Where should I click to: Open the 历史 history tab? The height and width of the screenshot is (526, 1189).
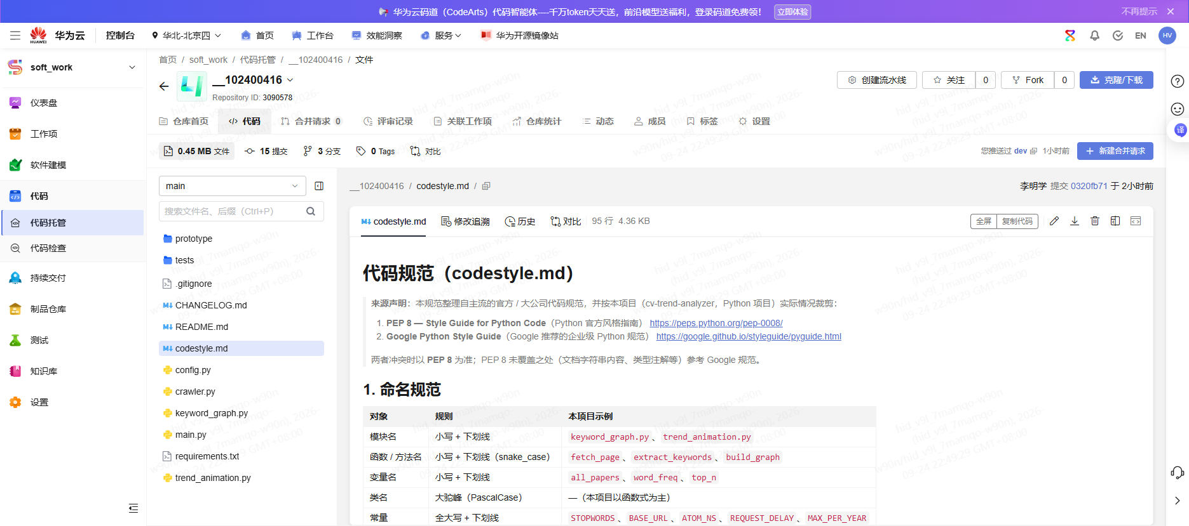coord(520,221)
